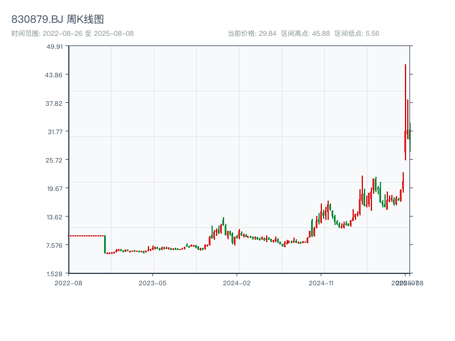Click the y-axis label 7.576
This screenshot has width=455, height=341.
[x=54, y=246]
